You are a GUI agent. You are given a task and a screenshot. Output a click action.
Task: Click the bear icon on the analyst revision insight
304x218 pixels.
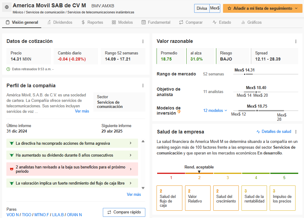click(12, 169)
